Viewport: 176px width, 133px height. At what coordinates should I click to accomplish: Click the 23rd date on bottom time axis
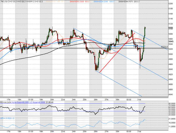tap(63, 131)
